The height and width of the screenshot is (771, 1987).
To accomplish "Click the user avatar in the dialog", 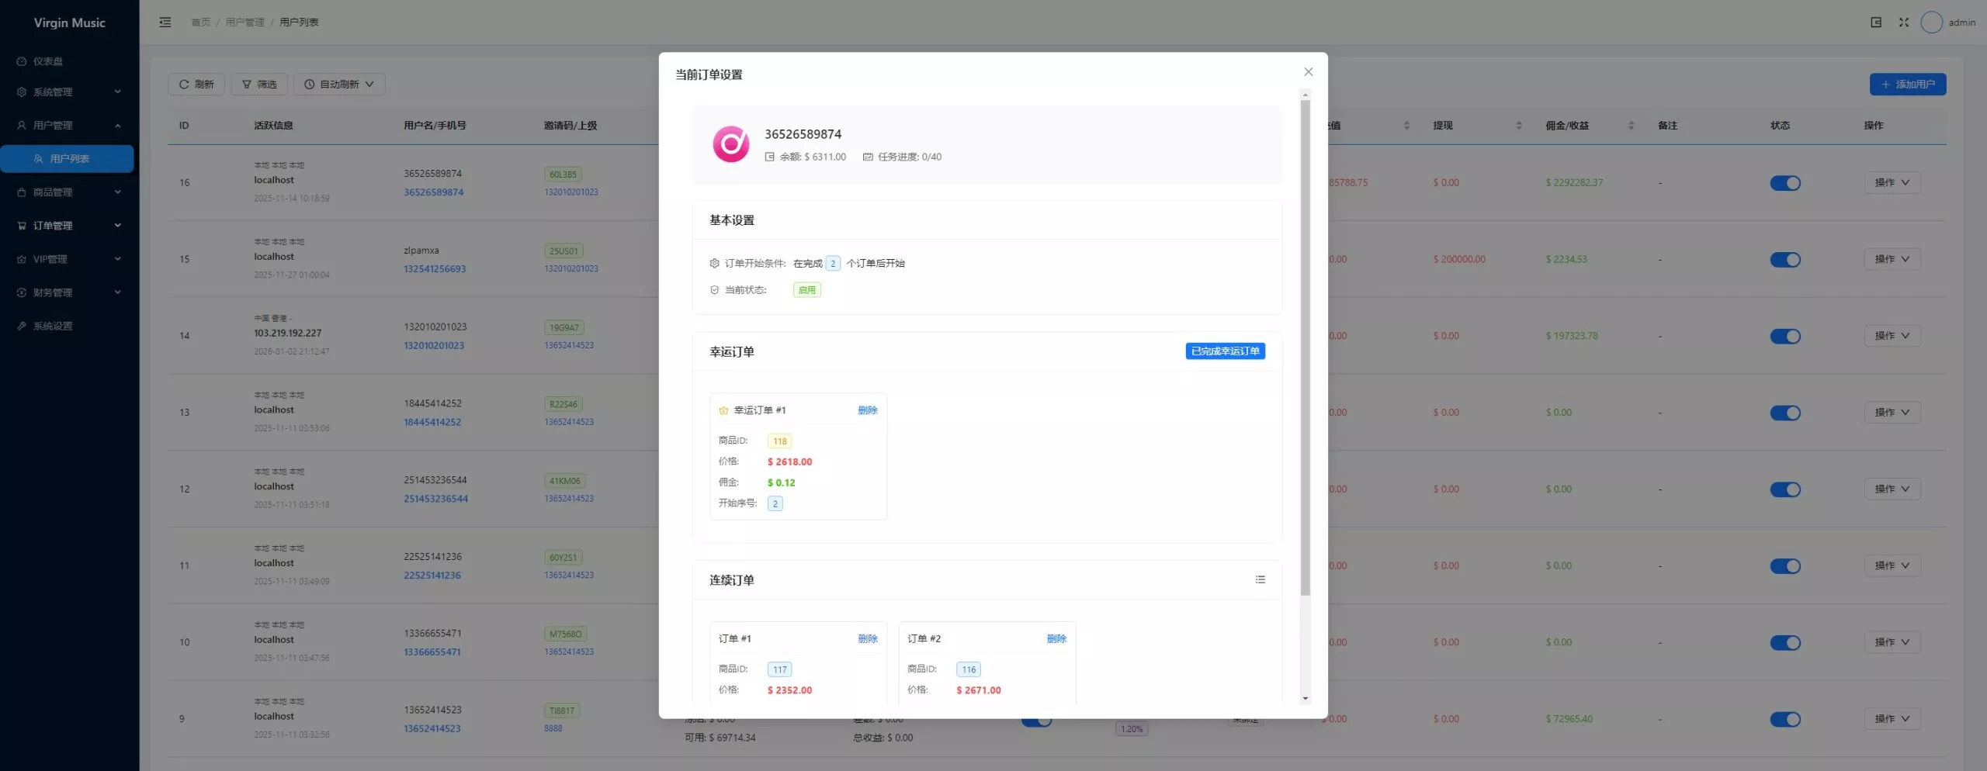I will 730,144.
